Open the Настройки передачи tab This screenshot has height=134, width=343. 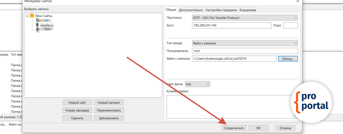pos(221,10)
